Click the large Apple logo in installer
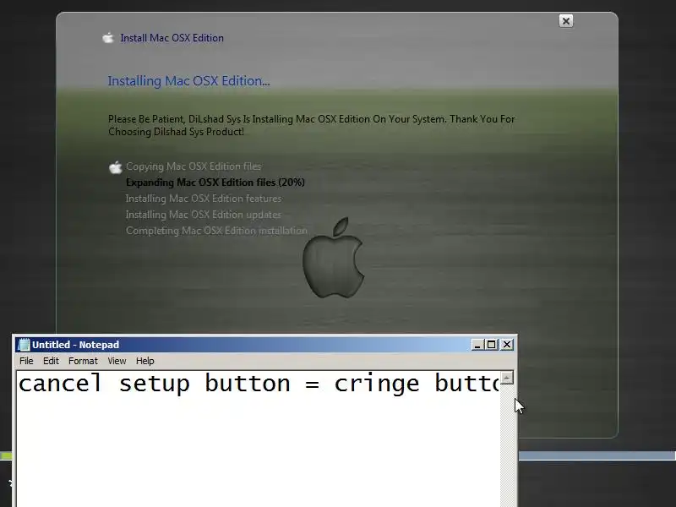This screenshot has width=676, height=507. (333, 258)
